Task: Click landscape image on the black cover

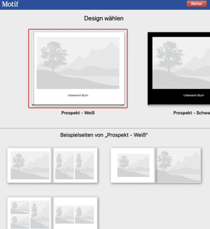Action: (181, 63)
